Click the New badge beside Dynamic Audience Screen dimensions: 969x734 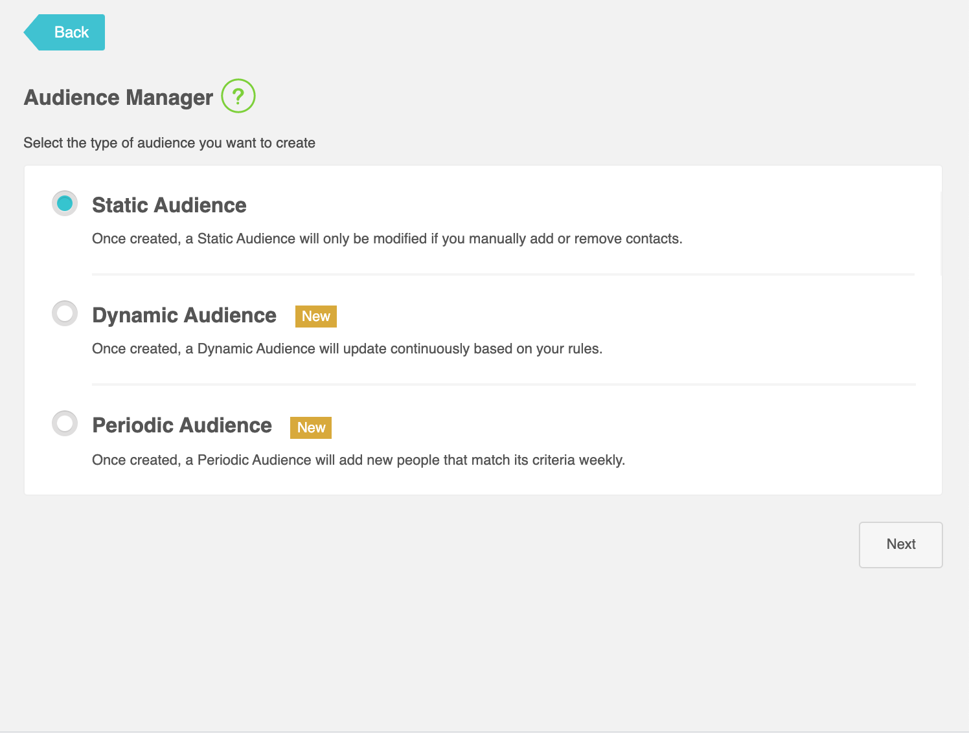(316, 317)
